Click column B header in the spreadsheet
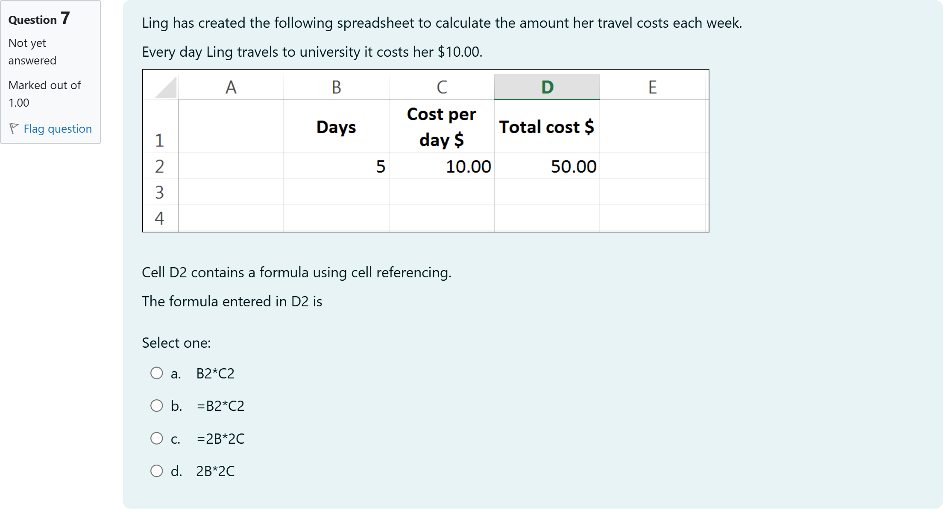This screenshot has height=509, width=944. 336,87
